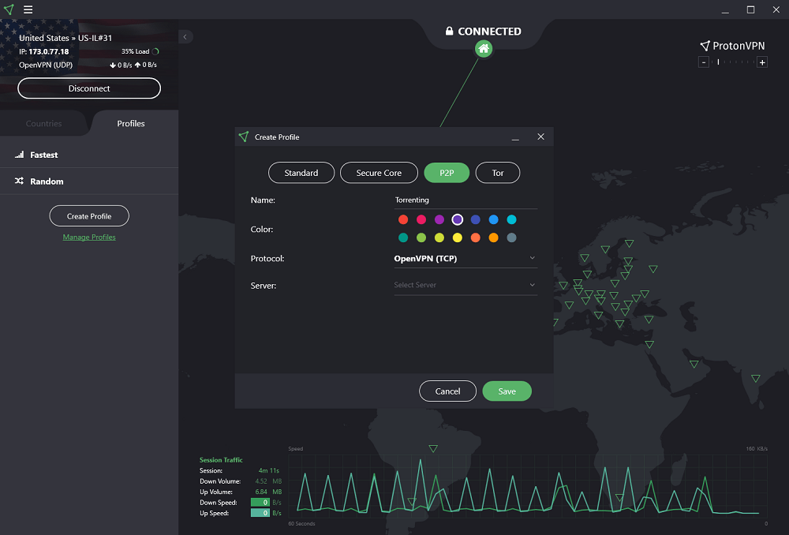
Task: Open the hamburger menu
Action: 28,10
